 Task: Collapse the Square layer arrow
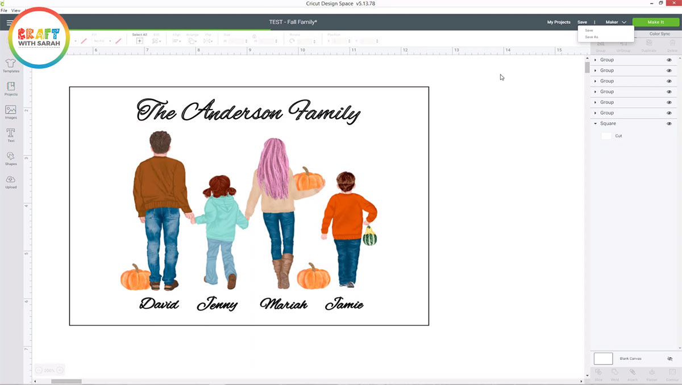pos(595,124)
